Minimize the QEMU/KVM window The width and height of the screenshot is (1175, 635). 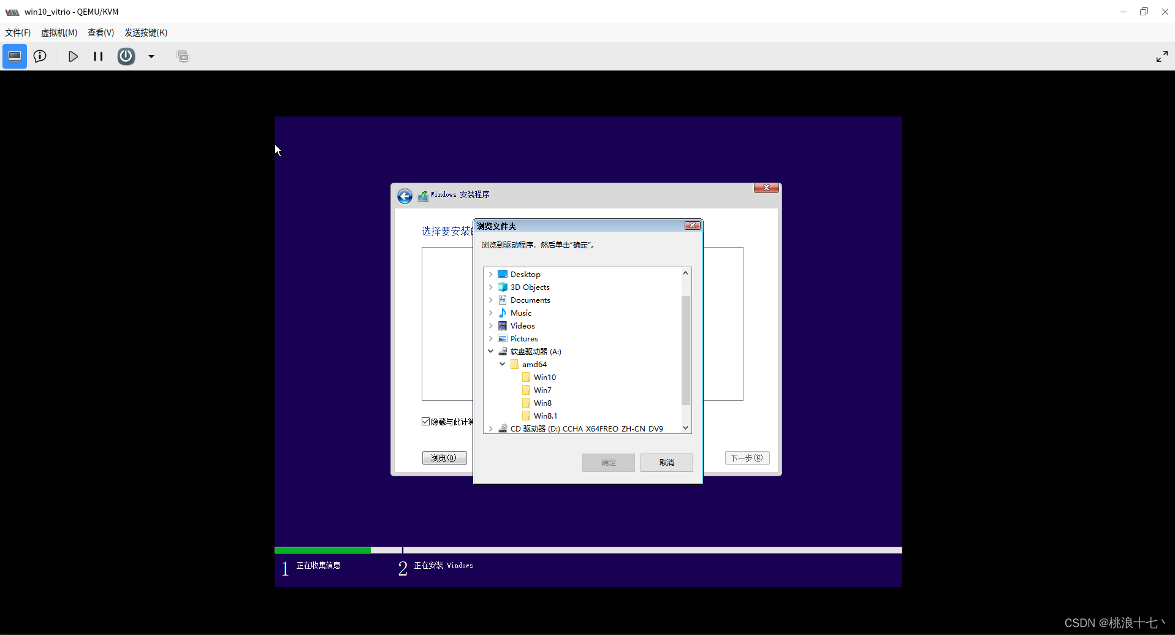[1124, 12]
